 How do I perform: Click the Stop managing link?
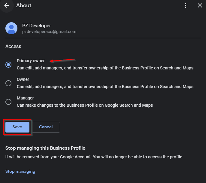pyautogui.click(x=20, y=171)
